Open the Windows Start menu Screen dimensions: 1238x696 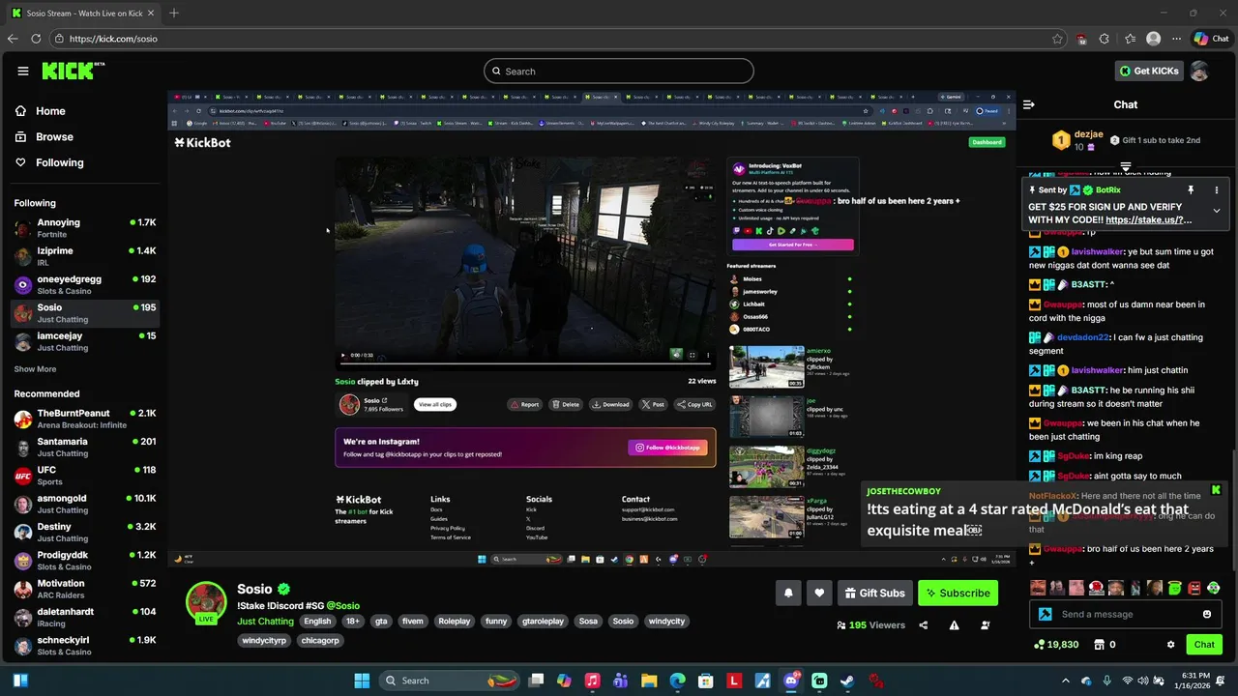click(362, 681)
